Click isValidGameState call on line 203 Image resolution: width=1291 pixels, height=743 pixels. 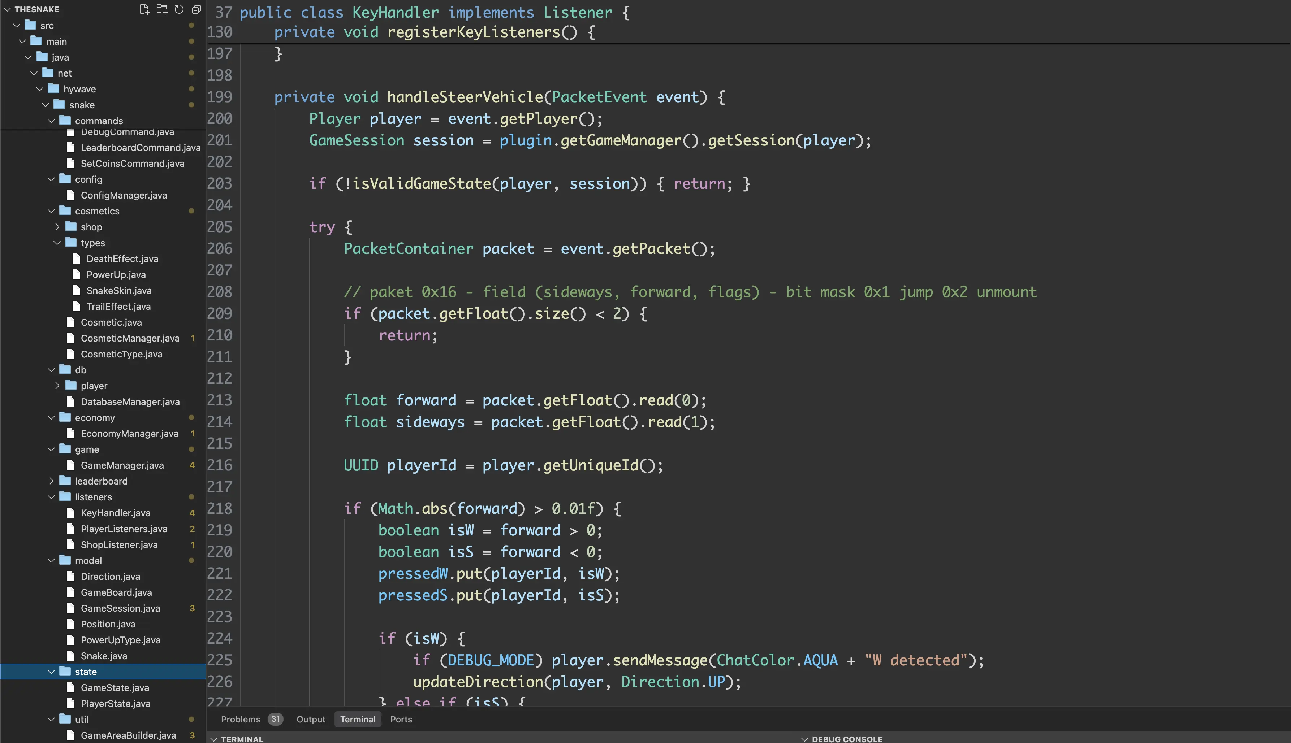coord(422,184)
